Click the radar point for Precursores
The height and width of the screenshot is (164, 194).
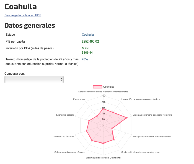click(x=96, y=116)
